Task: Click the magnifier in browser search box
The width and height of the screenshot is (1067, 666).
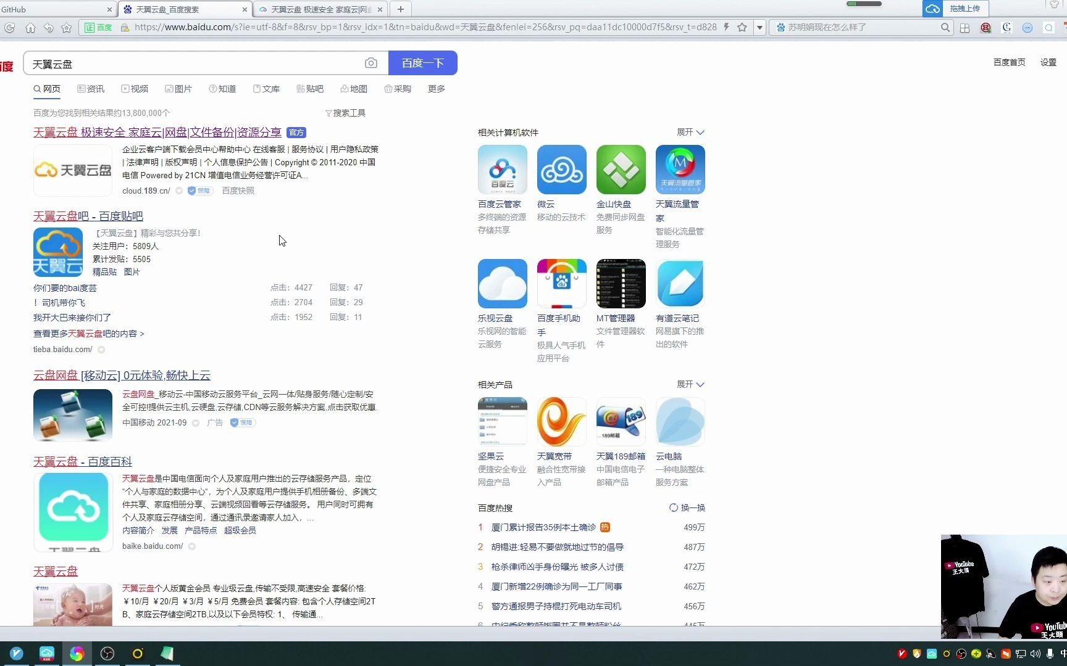Action: (945, 27)
